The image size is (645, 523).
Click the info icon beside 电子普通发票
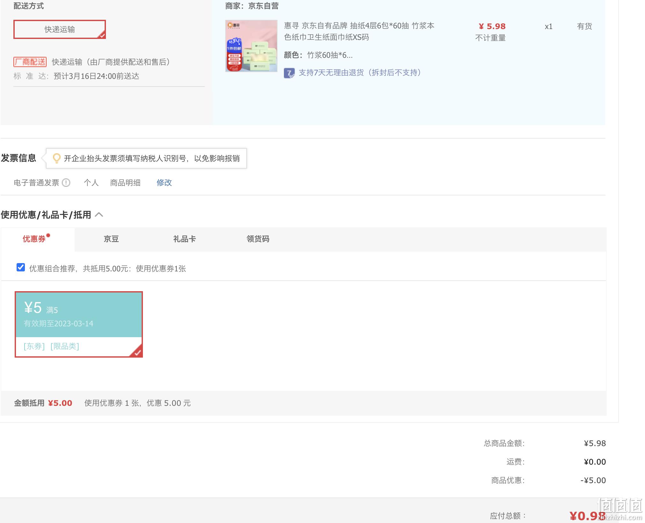[66, 183]
